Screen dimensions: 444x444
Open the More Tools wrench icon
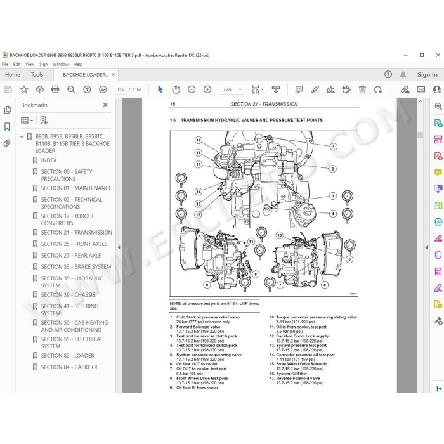click(x=438, y=321)
